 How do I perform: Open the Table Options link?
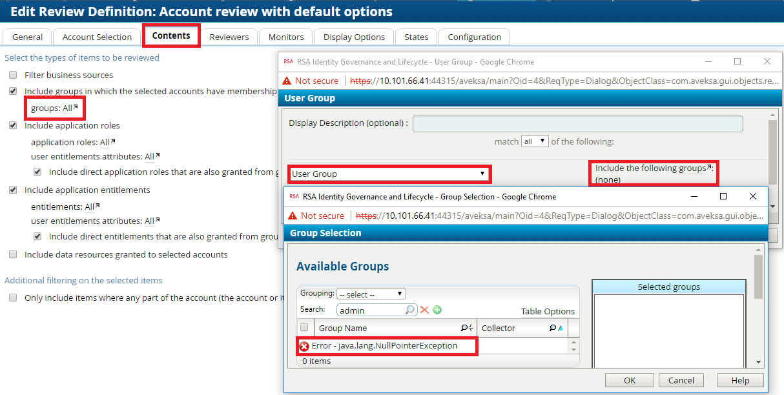(548, 311)
